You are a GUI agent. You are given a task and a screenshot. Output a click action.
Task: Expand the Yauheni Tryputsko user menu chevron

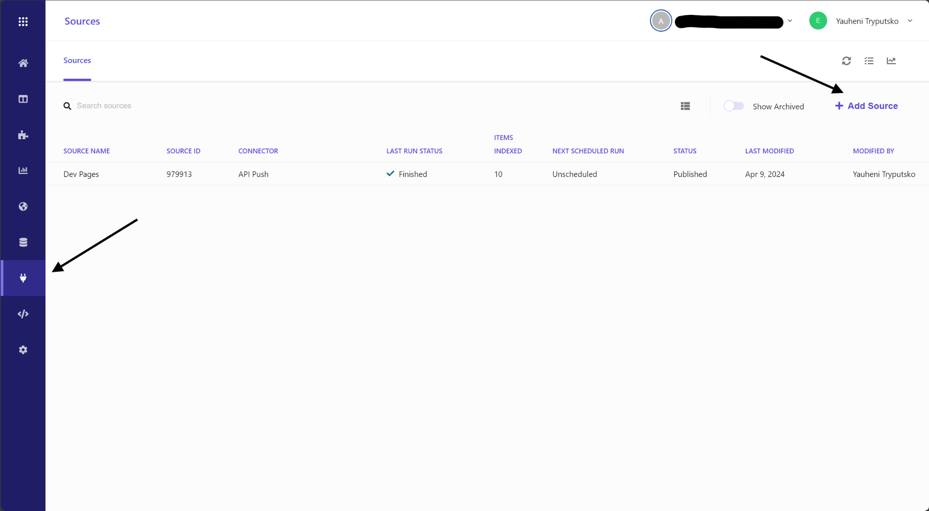pos(910,21)
